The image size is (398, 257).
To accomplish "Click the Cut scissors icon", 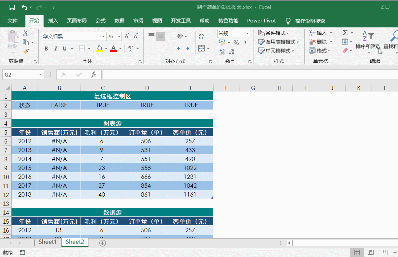I will [x=26, y=33].
